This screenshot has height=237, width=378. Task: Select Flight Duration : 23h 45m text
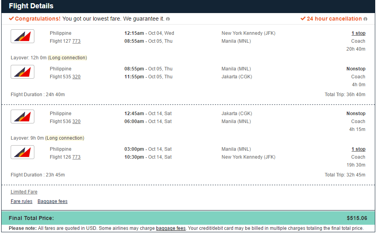(38, 175)
